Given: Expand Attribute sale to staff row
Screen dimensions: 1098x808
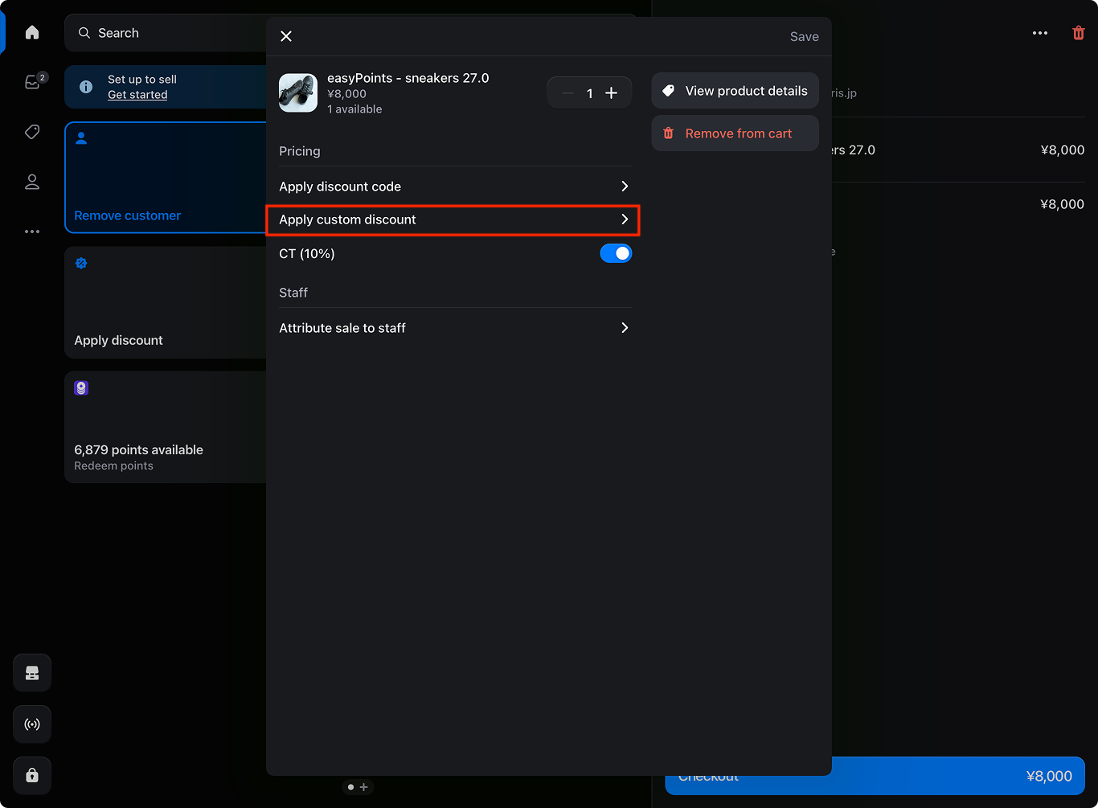Looking at the screenshot, I should point(454,328).
